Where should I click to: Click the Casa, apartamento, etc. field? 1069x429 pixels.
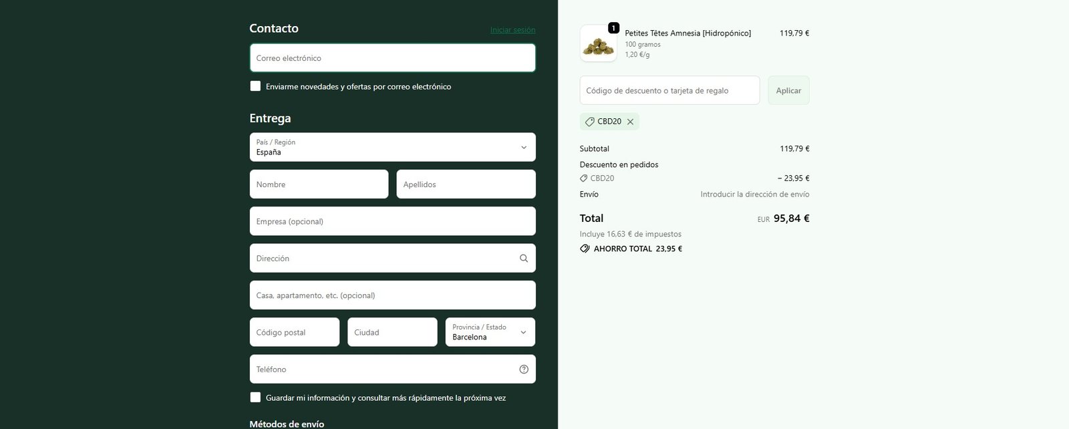tap(393, 295)
